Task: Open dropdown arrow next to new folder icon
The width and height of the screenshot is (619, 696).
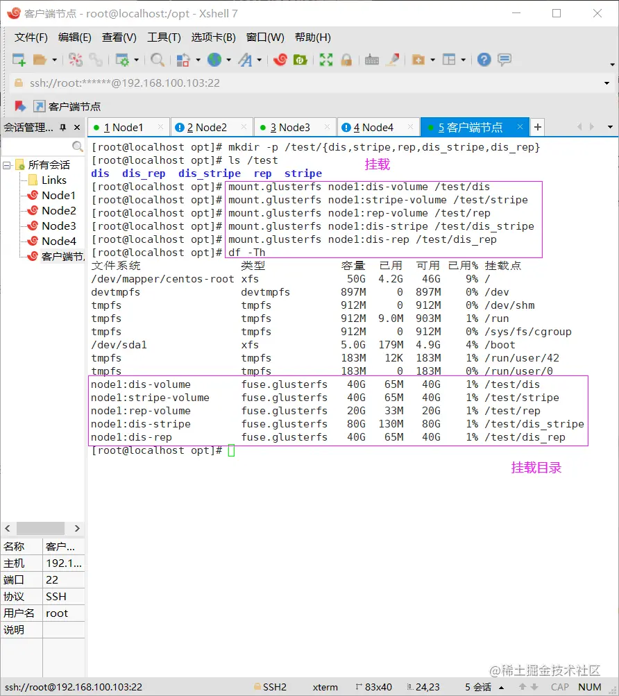Action: (432, 60)
